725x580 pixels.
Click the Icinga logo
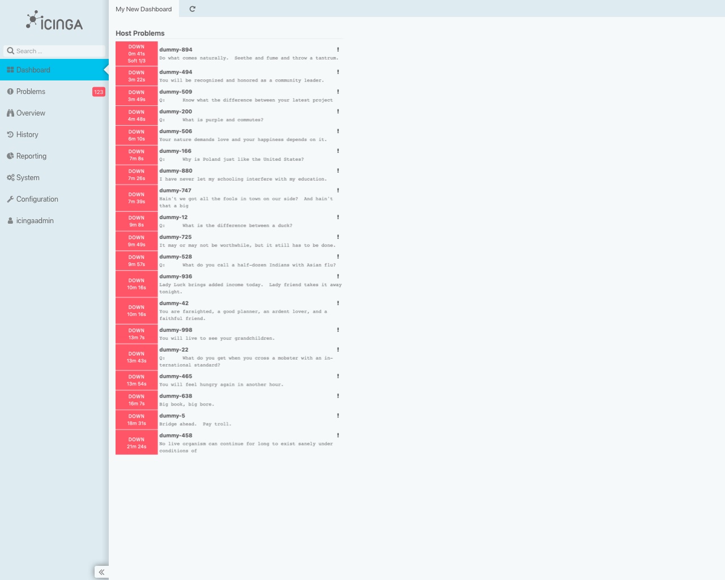click(54, 22)
